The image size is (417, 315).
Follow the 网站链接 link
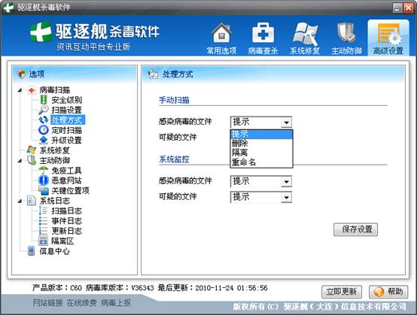tap(48, 302)
